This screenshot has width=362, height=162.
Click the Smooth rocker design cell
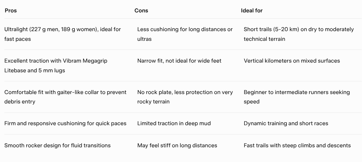point(57,145)
